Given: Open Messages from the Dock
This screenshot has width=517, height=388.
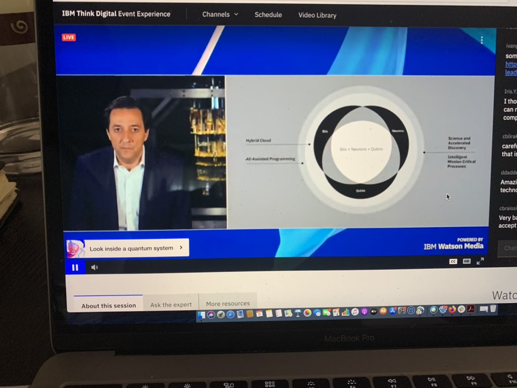Looking at the screenshot, I should tap(317, 312).
